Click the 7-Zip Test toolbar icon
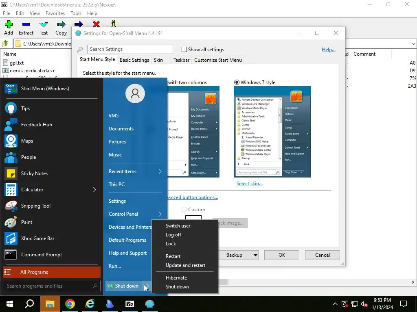 coord(44,24)
